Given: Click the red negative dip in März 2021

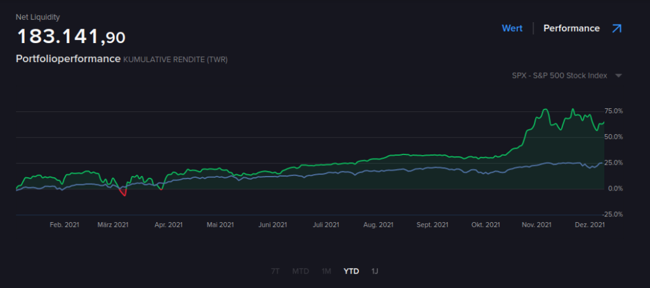Looking at the screenshot, I should (124, 194).
